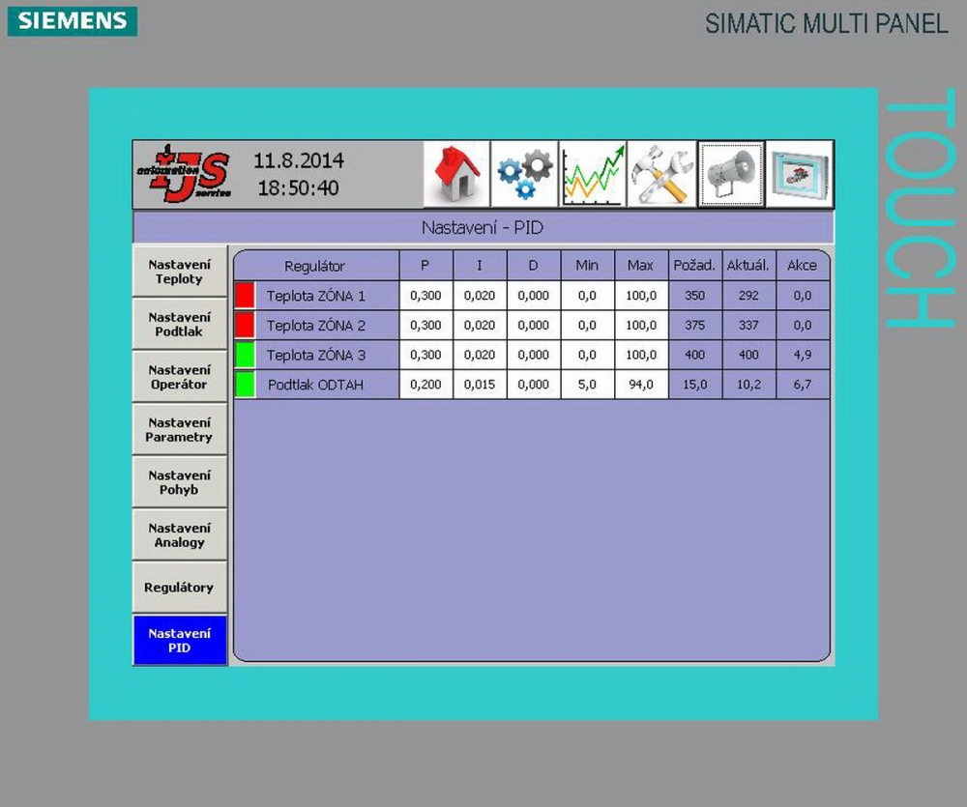The image size is (967, 807).
Task: Click the hammer and wrench service icon
Action: (661, 175)
